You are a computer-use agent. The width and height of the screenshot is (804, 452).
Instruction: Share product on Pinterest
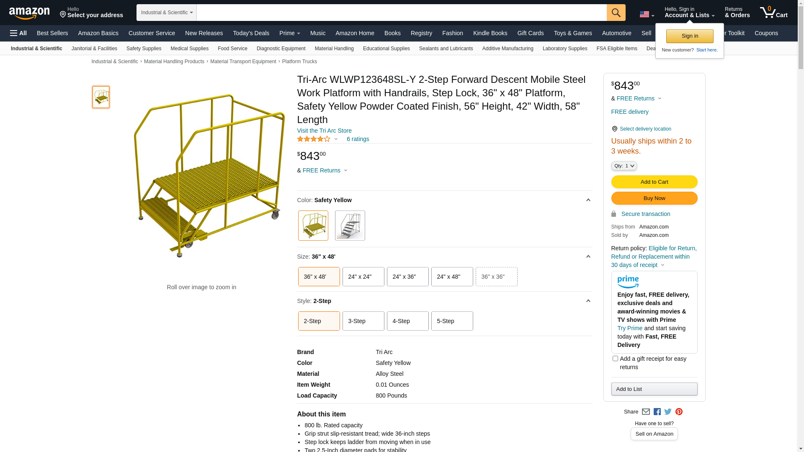coord(679,412)
